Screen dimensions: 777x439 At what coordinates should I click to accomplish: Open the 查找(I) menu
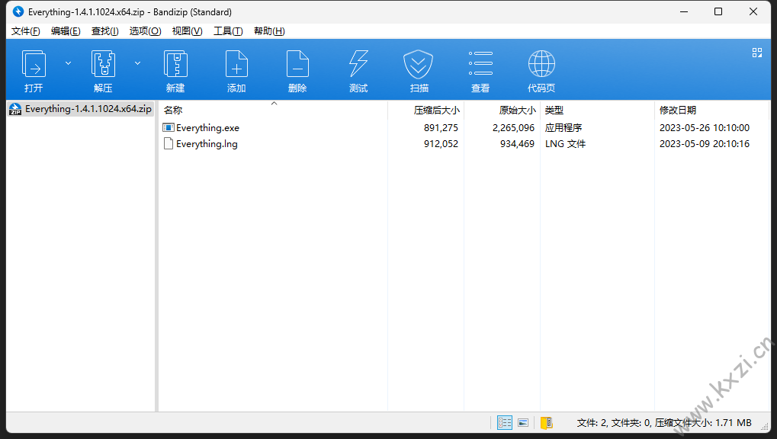pyautogui.click(x=104, y=31)
